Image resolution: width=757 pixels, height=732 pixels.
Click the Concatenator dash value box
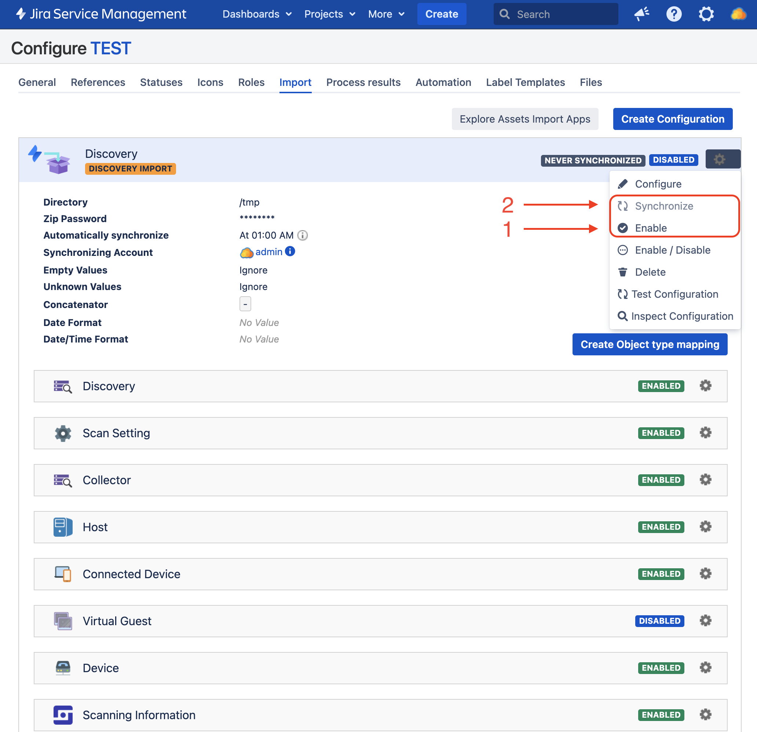coord(245,304)
